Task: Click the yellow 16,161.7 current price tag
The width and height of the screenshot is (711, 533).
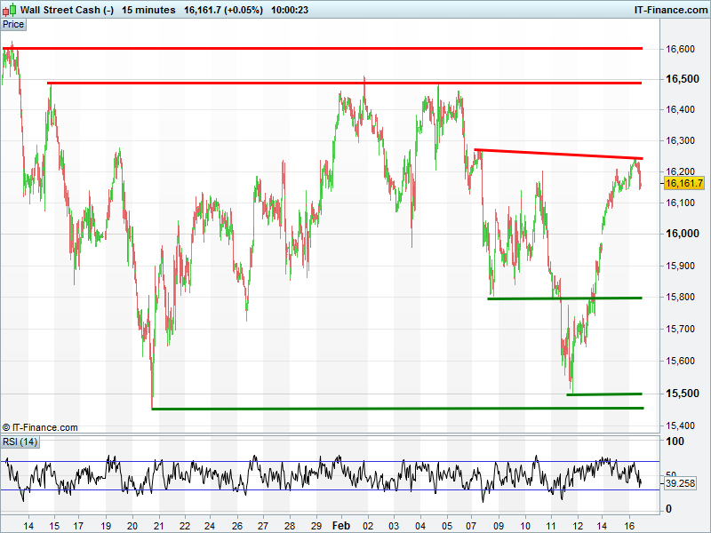Action: tap(684, 184)
